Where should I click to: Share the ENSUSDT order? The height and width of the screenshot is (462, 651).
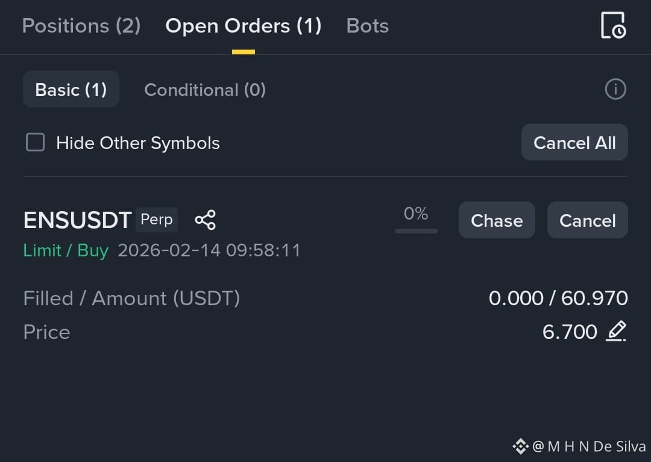coord(205,220)
